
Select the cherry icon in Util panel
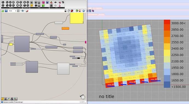(x=51, y=2)
